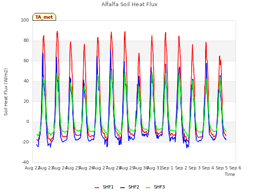This screenshot has width=260, height=195.
Task: Click the y-axis tick label -40
Action: pos(25,162)
